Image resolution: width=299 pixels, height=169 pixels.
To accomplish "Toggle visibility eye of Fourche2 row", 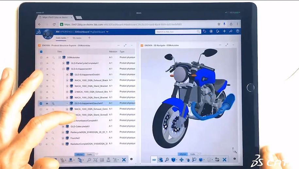I will click(x=46, y=138).
